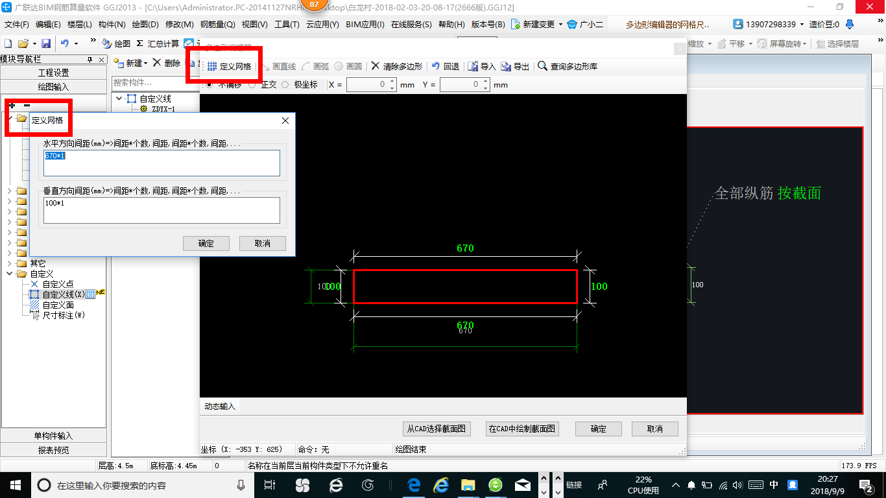Open the 文件(F) menu
Screen dimensions: 886x498
16,24
